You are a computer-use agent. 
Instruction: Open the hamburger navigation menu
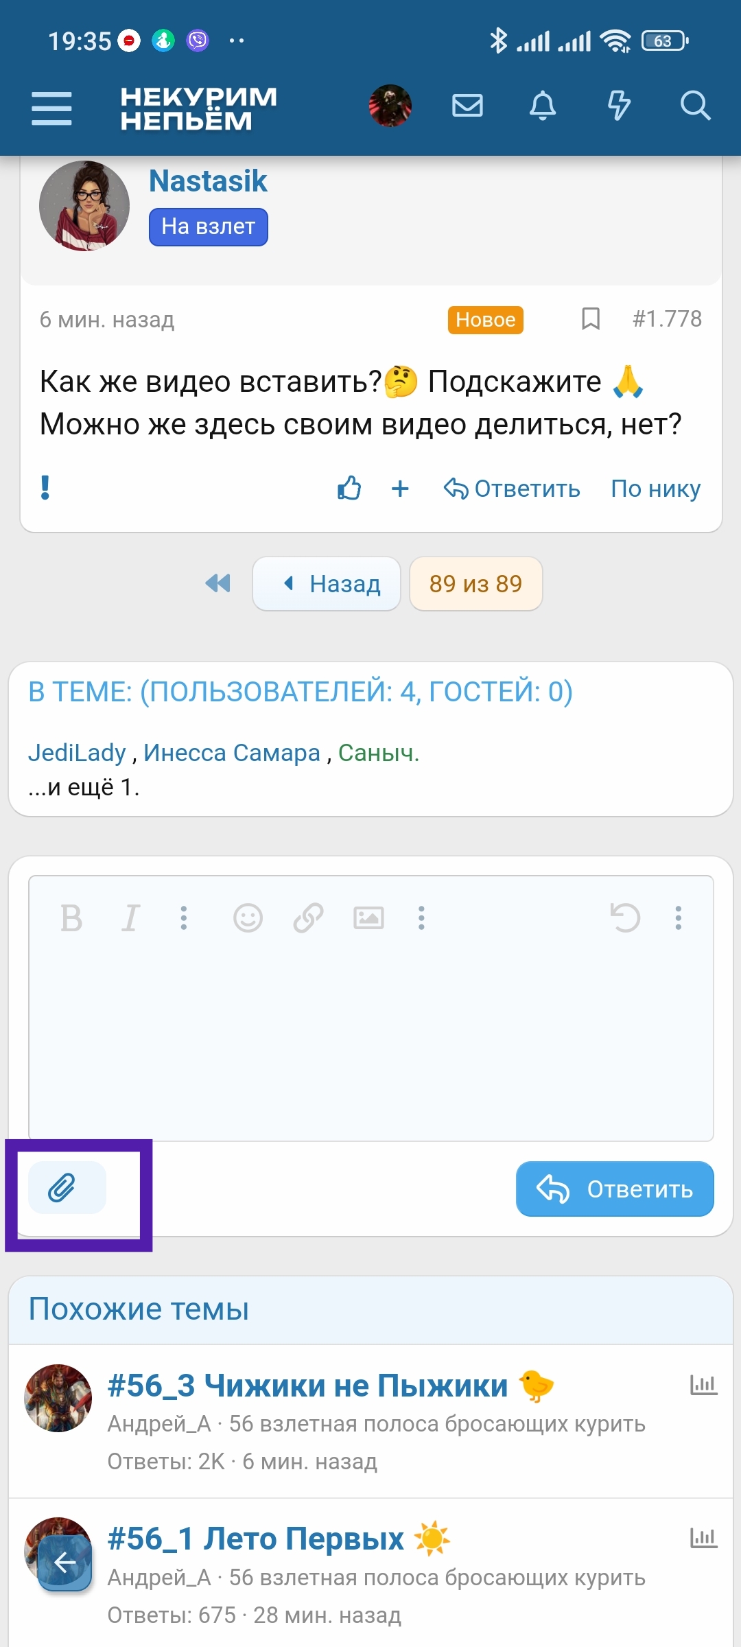51,108
